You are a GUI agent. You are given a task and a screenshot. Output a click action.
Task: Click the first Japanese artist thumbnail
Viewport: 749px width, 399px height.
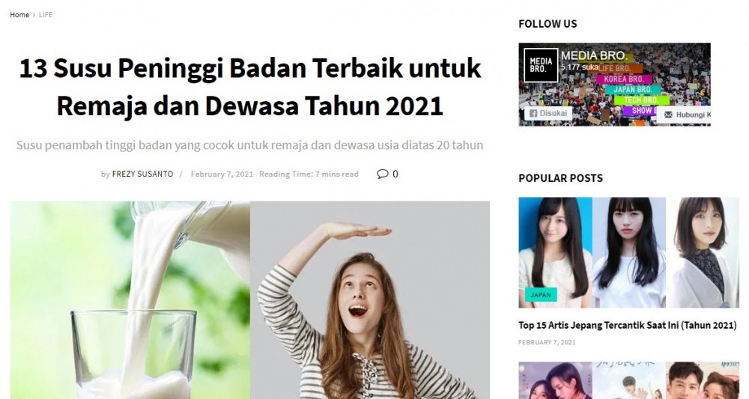coord(555,252)
